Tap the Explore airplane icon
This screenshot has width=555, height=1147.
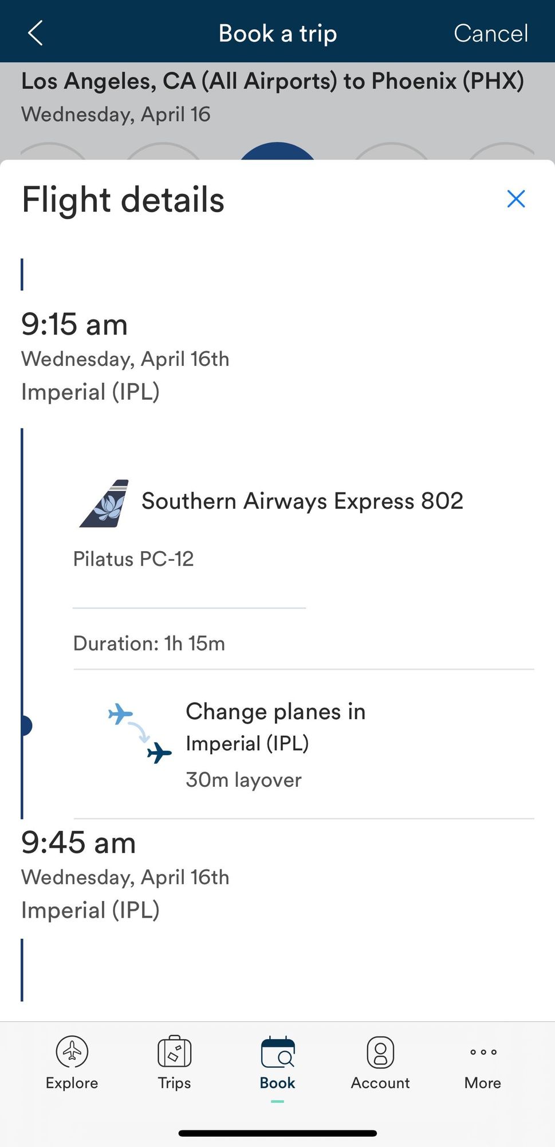click(72, 1052)
